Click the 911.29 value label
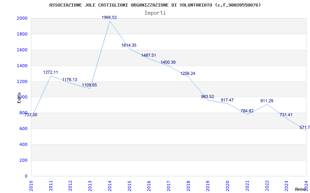Image resolution: width=310 pixels, height=193 pixels. pos(267,101)
